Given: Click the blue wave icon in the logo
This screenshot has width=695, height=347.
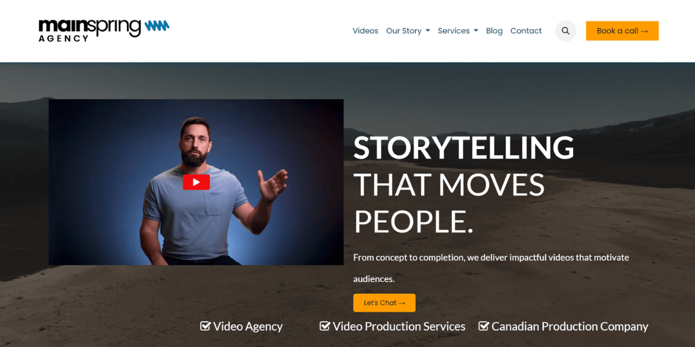Looking at the screenshot, I should pyautogui.click(x=157, y=26).
